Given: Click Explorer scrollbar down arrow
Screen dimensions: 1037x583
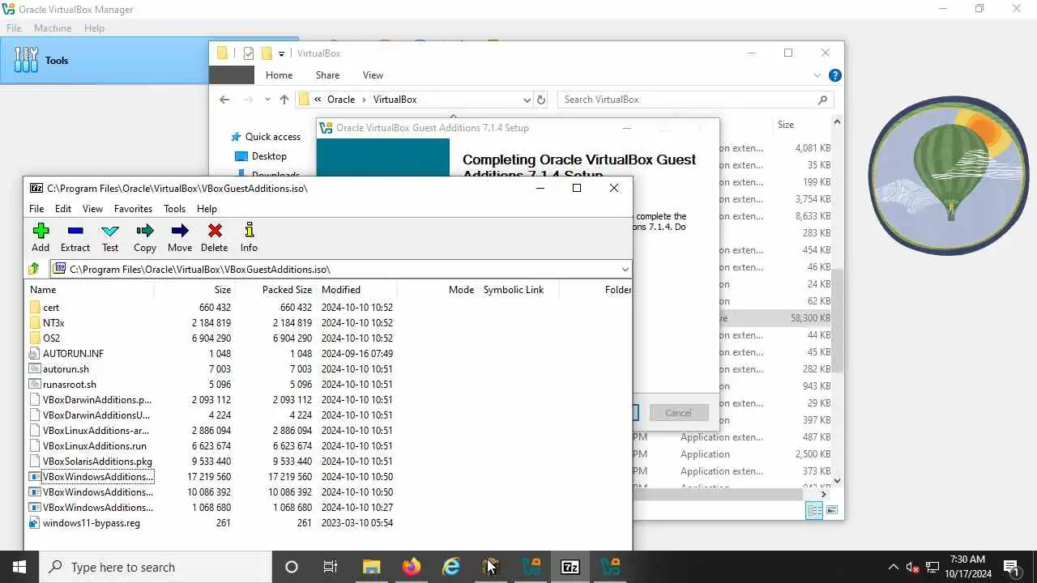Looking at the screenshot, I should [837, 481].
